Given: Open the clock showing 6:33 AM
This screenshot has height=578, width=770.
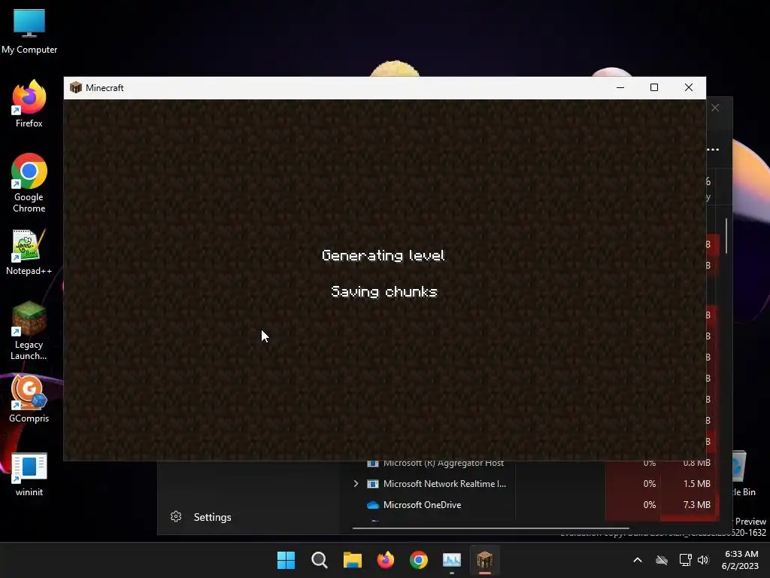Looking at the screenshot, I should click(x=740, y=560).
